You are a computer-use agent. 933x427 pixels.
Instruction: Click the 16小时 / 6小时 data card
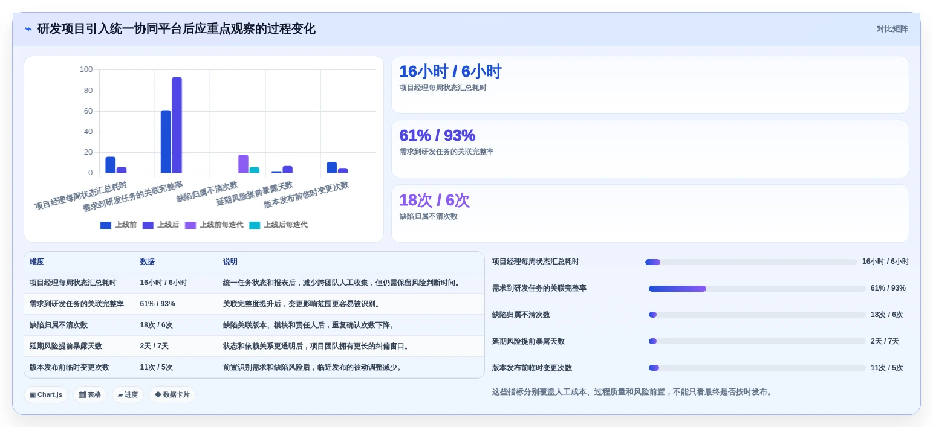point(650,85)
